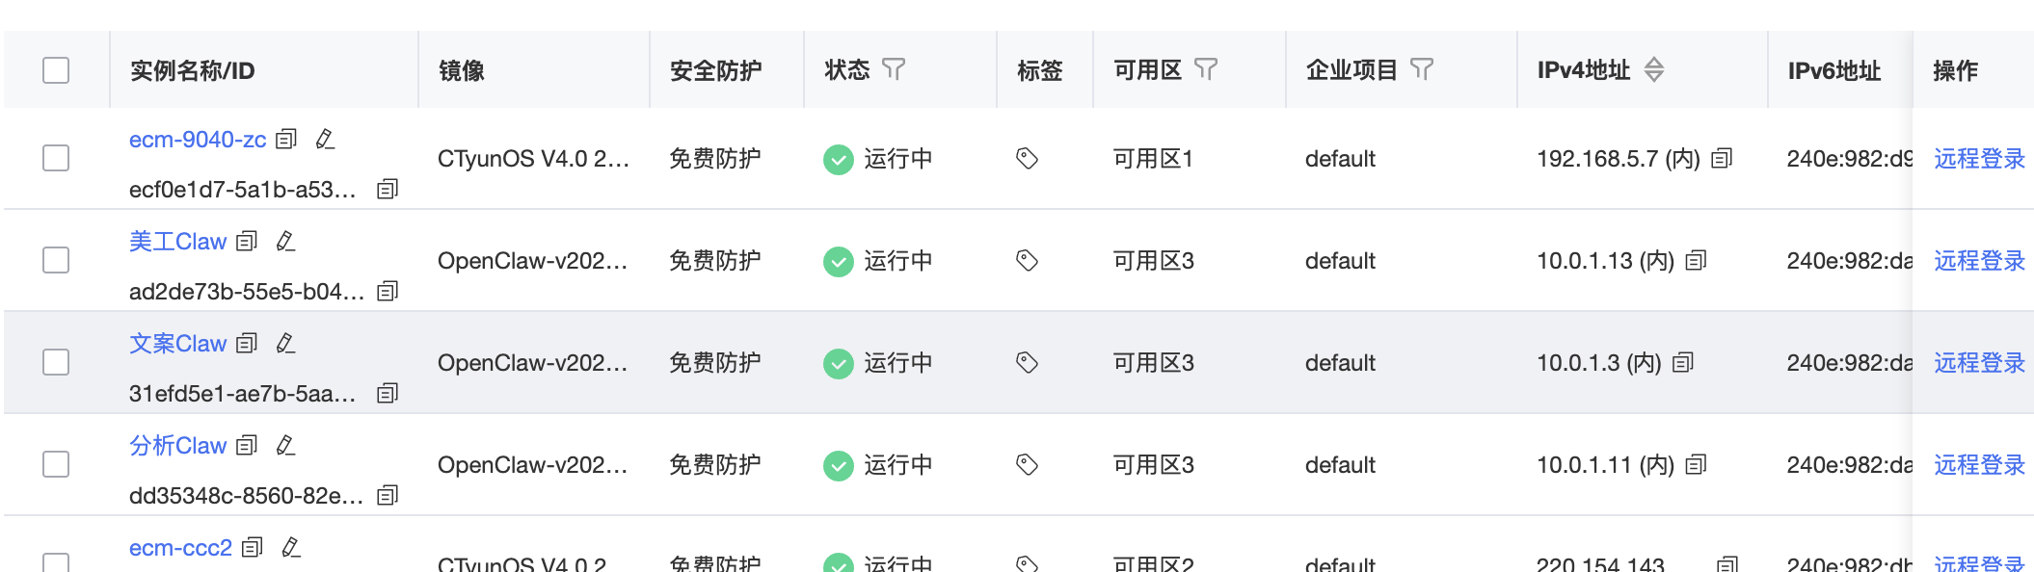Edit the 文案Claw instance name

point(285,343)
